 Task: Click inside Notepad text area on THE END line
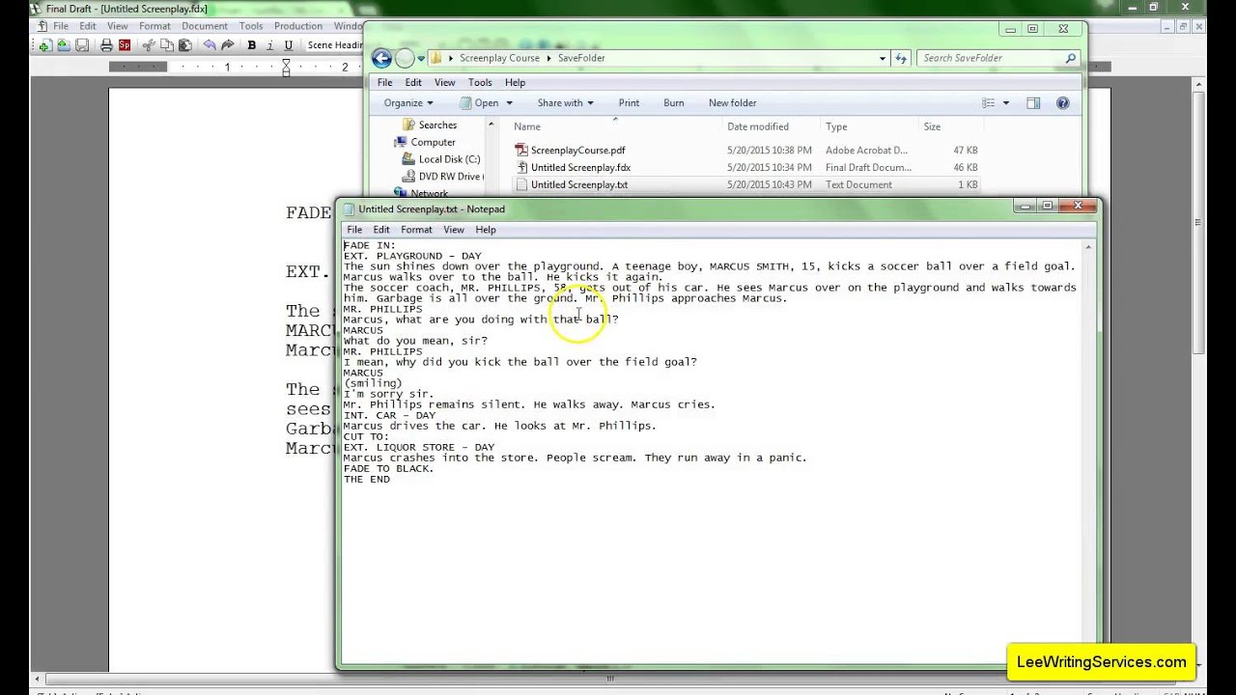[367, 479]
